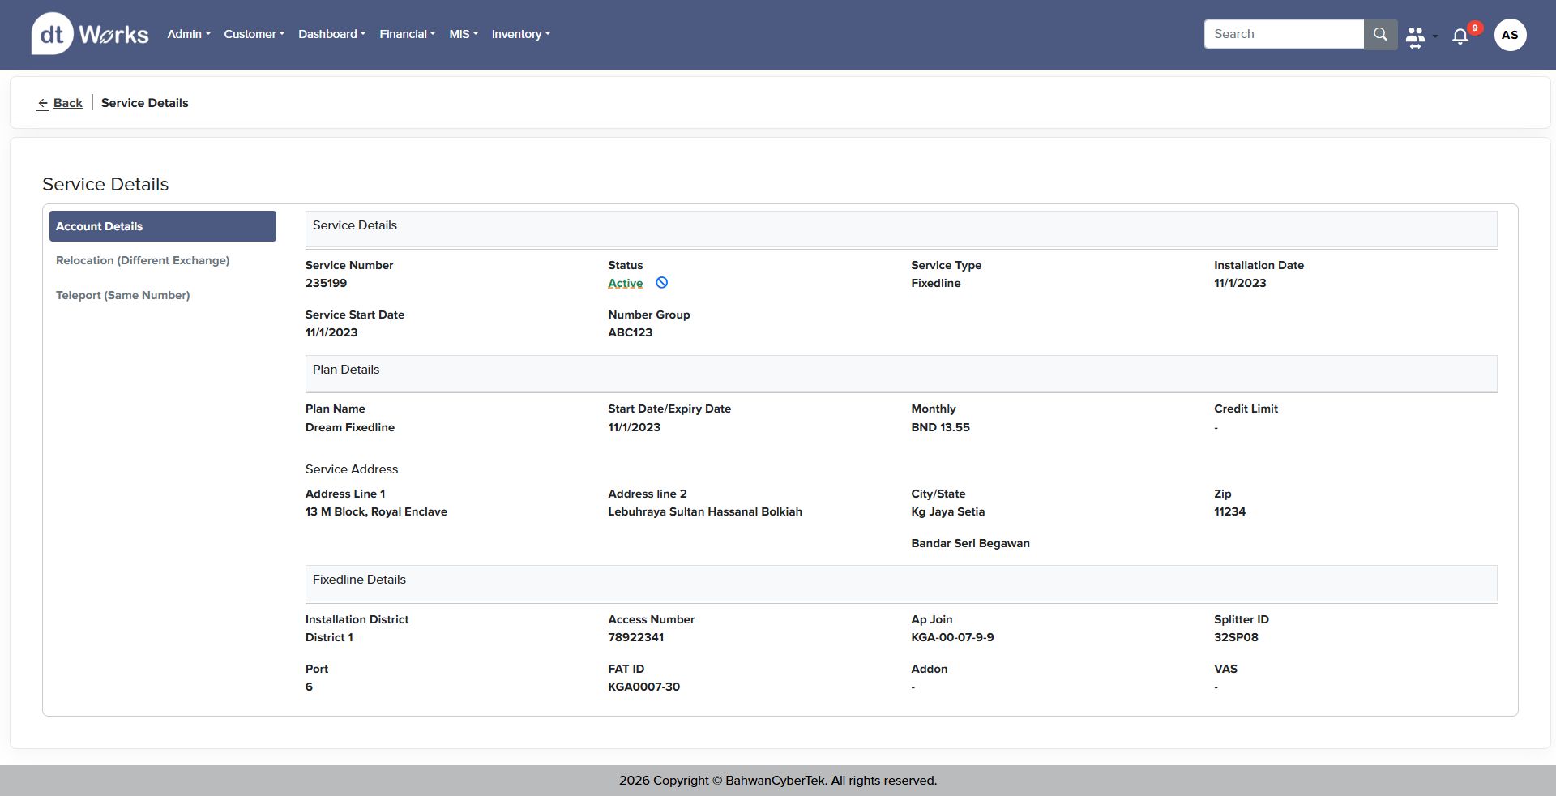Open the MIS dropdown menu
Screen dimensions: 1556x796
464,34
